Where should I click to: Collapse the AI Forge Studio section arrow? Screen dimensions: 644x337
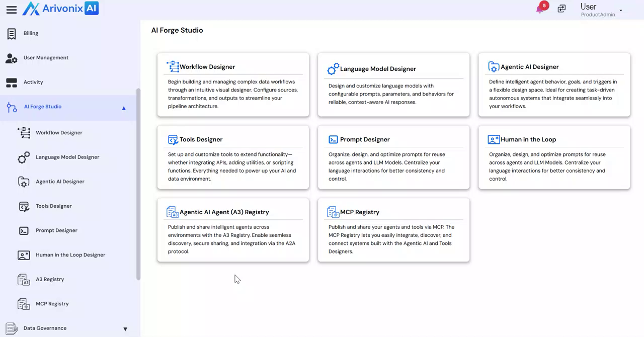coord(124,108)
